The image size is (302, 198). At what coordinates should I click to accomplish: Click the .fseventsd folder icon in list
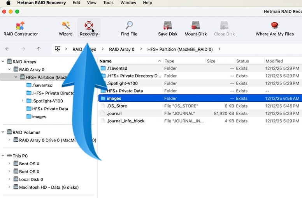click(103, 68)
